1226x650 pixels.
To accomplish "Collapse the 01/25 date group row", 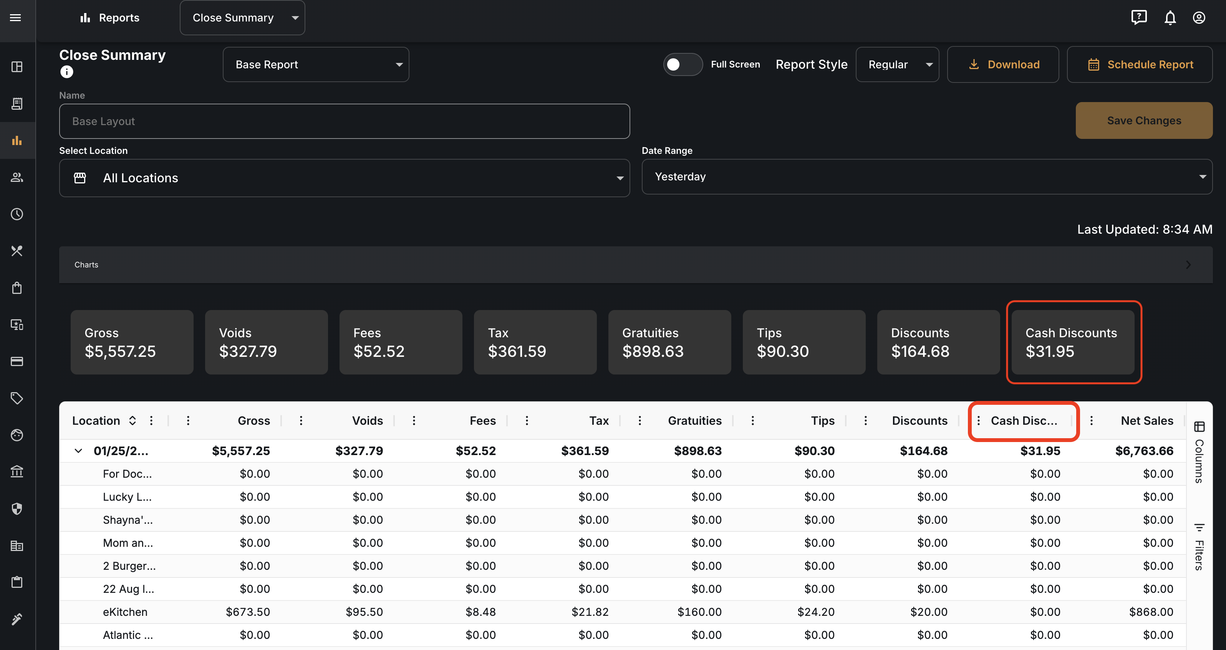I will pos(78,451).
